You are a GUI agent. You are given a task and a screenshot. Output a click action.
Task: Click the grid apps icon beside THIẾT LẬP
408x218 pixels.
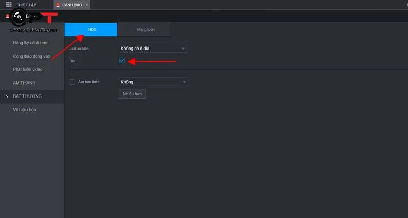9,5
